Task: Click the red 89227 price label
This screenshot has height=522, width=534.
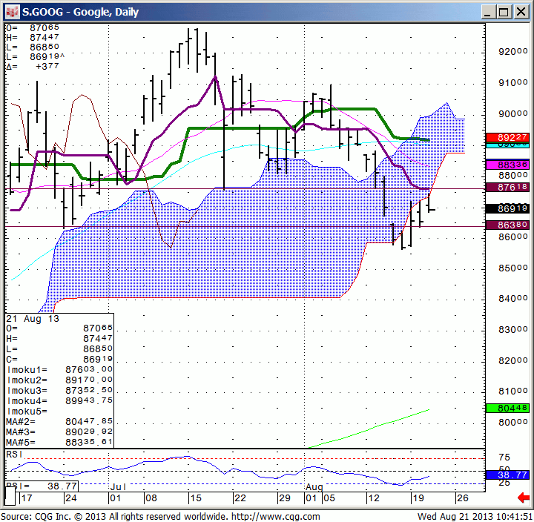Action: click(507, 137)
